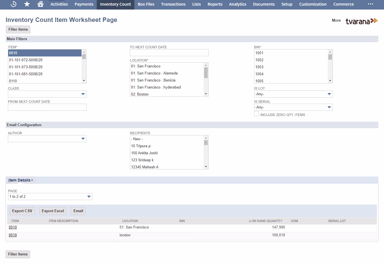The width and height of the screenshot is (384, 265).
Task: Select bin 1002
Action: [291, 60]
